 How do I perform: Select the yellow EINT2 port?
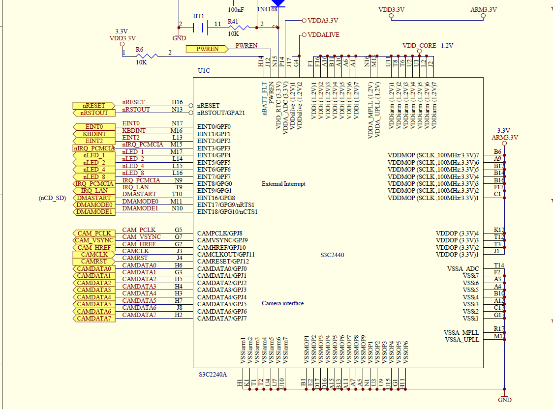click(94, 141)
